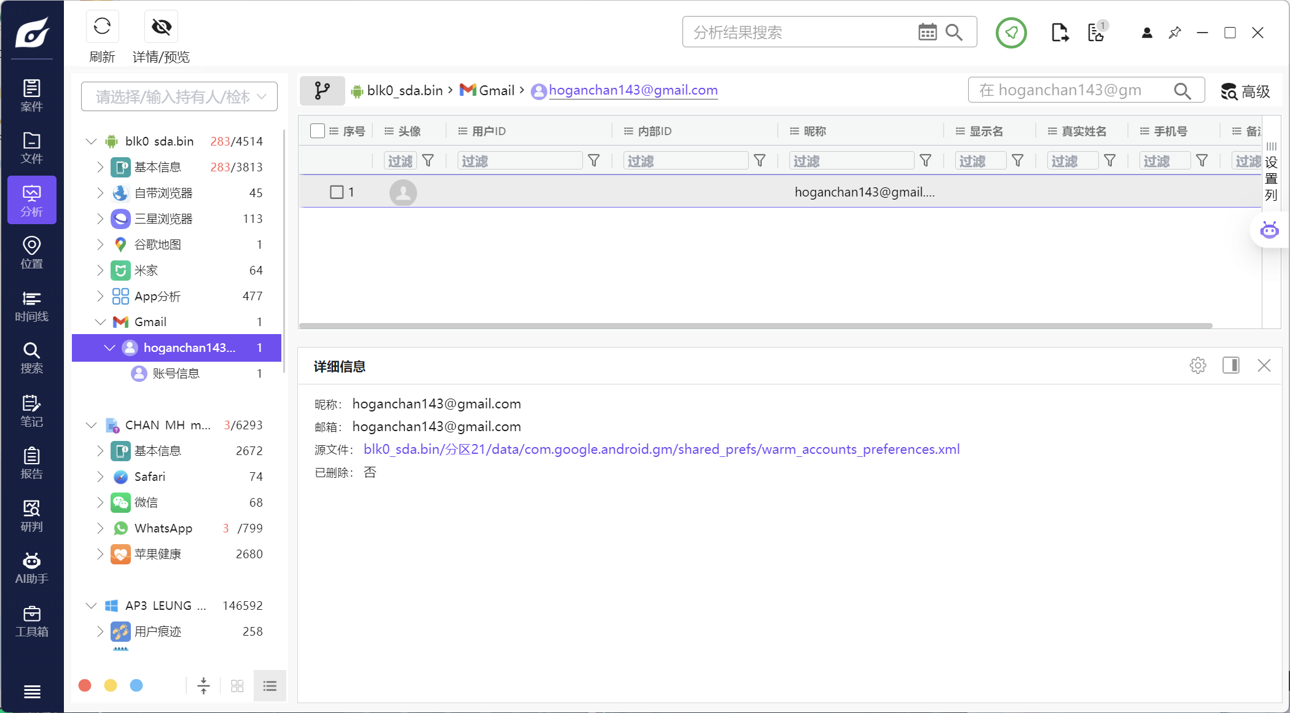This screenshot has width=1290, height=713.
Task: Check the select-all checkbox in table header
Action: pyautogui.click(x=318, y=131)
